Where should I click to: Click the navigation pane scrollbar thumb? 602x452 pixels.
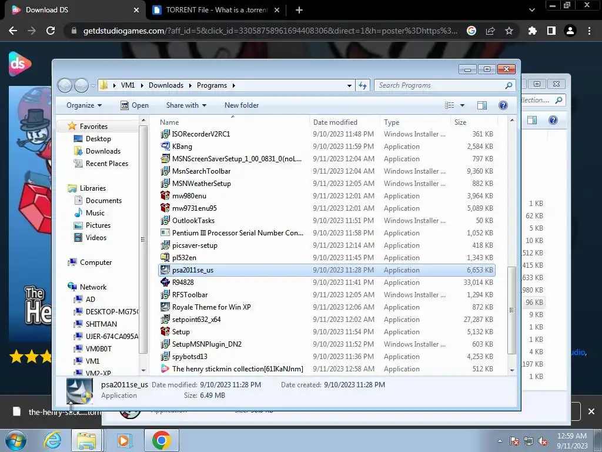point(143,239)
